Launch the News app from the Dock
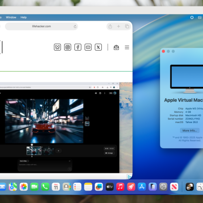The height and width of the screenshot is (203, 203). [174, 187]
